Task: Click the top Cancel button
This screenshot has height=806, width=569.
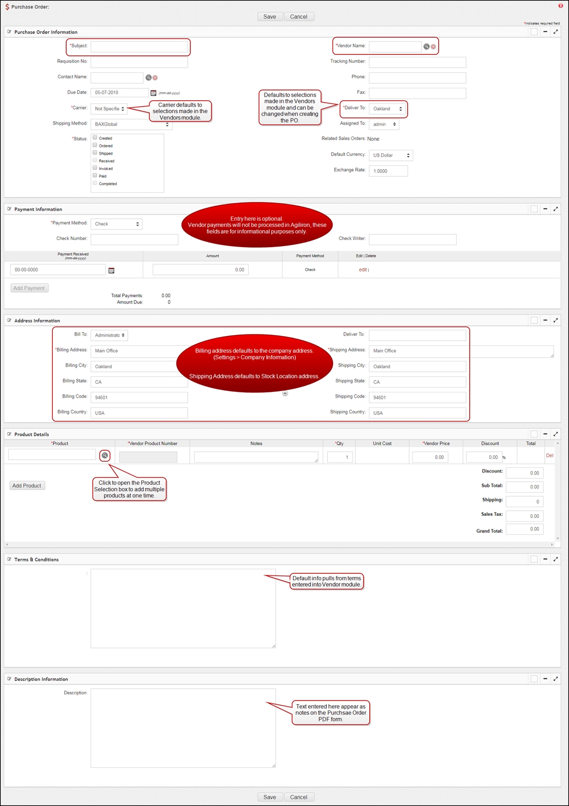Action: [x=299, y=17]
